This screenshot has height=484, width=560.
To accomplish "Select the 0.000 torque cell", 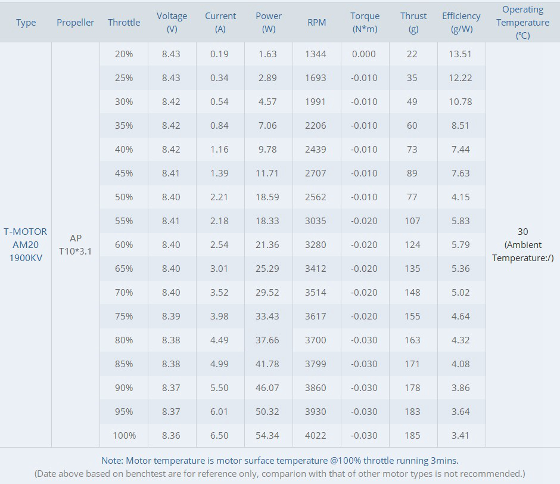I will tap(364, 54).
